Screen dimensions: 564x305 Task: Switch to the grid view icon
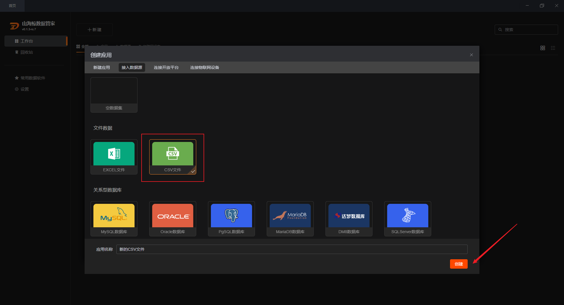543,48
